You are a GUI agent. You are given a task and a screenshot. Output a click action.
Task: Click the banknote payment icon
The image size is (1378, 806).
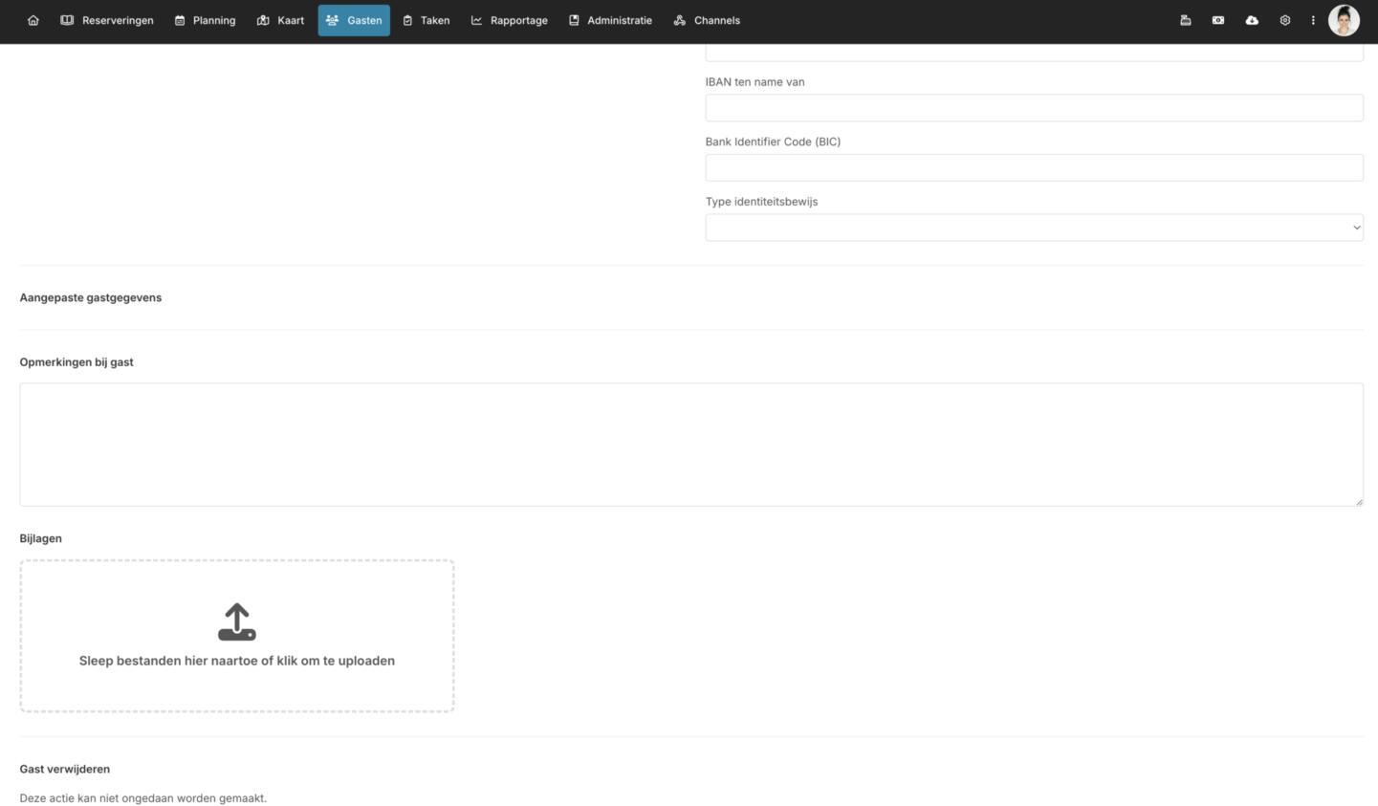pyautogui.click(x=1218, y=20)
